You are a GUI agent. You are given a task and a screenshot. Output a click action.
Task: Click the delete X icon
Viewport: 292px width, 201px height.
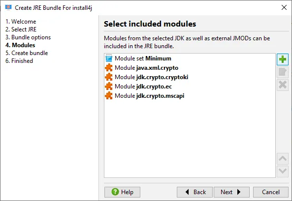(x=283, y=85)
